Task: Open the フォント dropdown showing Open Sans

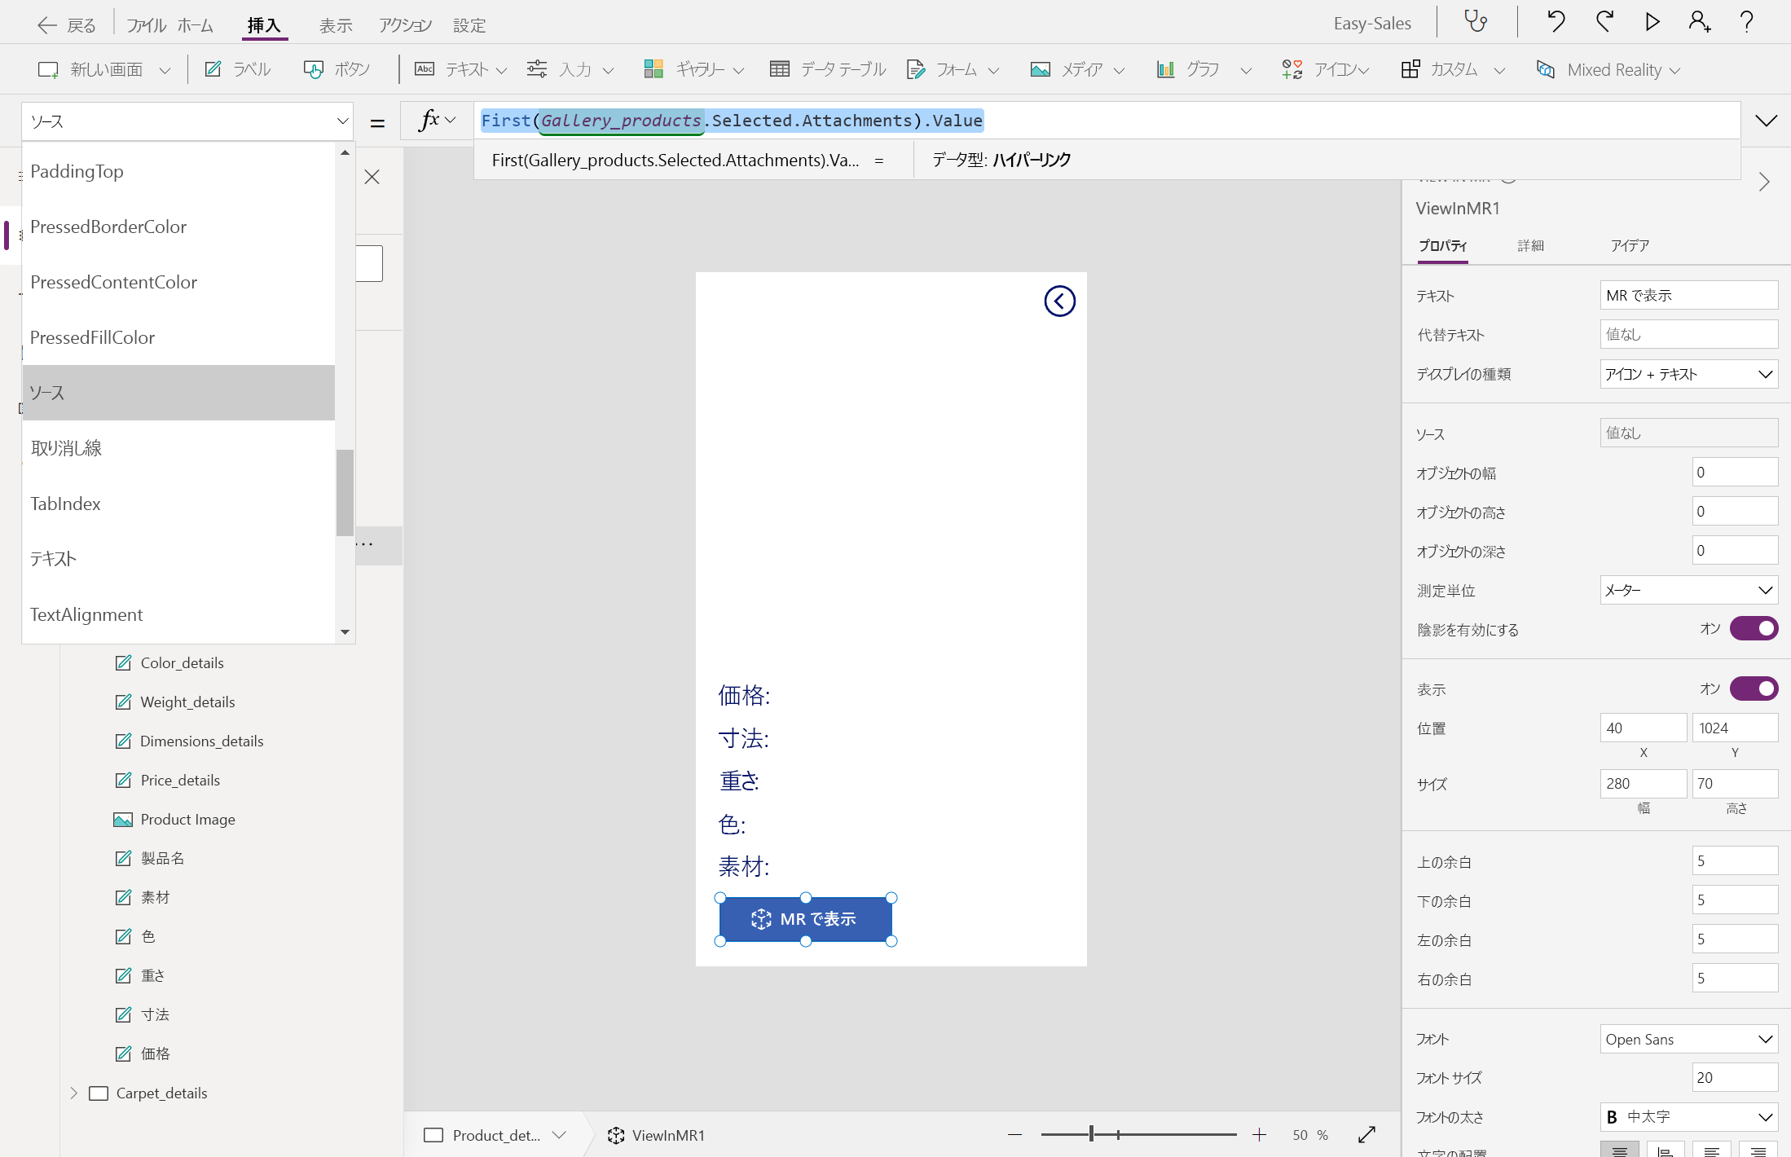Action: [1688, 1039]
